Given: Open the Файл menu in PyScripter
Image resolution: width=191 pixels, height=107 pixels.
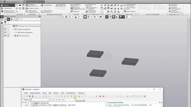Looking at the screenshot, I should tap(26, 93).
